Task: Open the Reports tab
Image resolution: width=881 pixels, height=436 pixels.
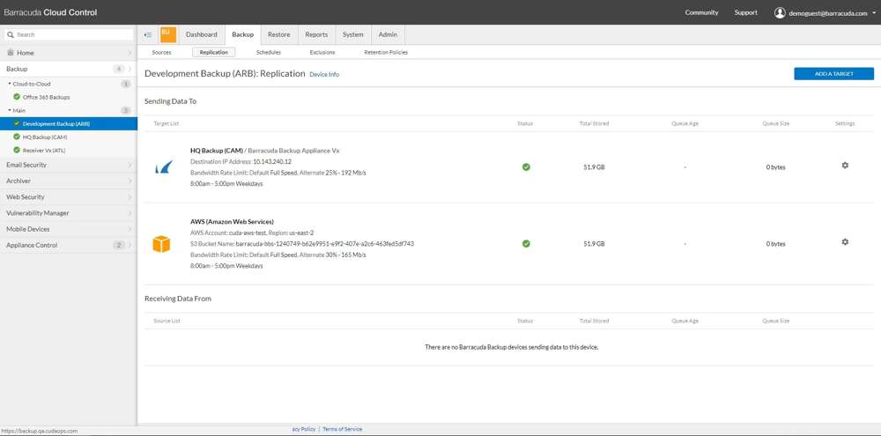Action: pyautogui.click(x=316, y=35)
